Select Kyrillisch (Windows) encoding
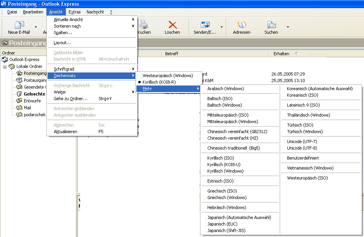The width and height of the screenshot is (364, 237). coord(240,171)
